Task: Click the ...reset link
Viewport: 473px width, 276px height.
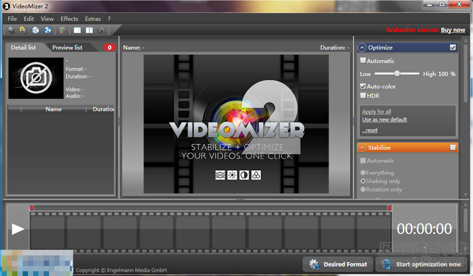Action: tap(370, 130)
